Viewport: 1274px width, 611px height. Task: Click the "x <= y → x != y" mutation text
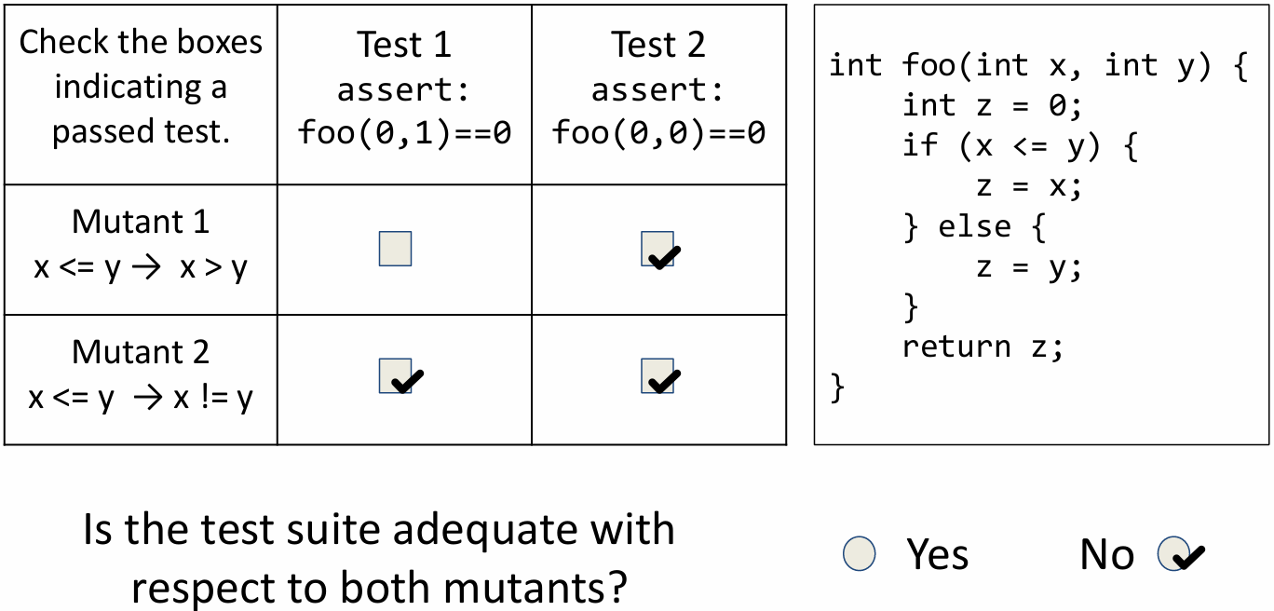click(141, 398)
